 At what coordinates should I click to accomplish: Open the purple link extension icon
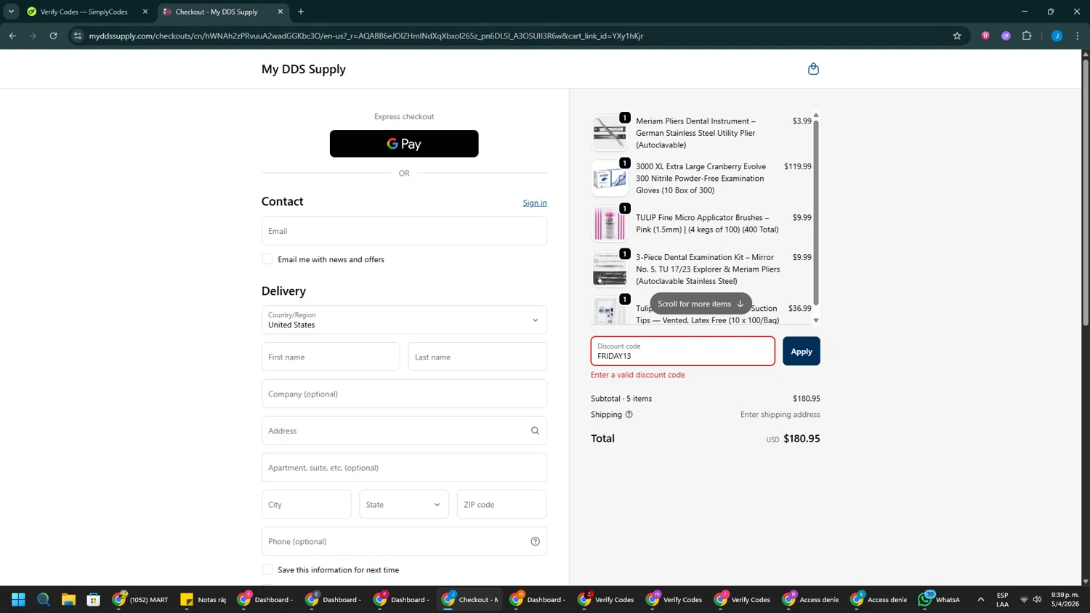(1006, 36)
